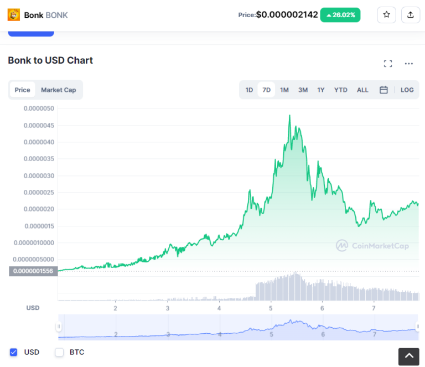This screenshot has height=367, width=425.
Task: Click the left range slider handle
Action: pos(59,327)
